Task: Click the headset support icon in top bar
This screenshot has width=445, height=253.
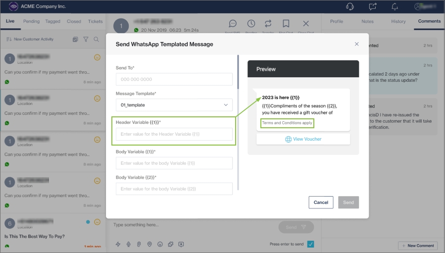Action: (350, 6)
